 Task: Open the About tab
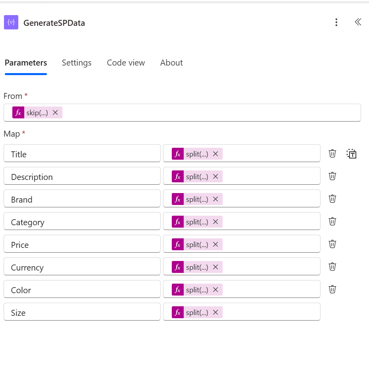171,63
